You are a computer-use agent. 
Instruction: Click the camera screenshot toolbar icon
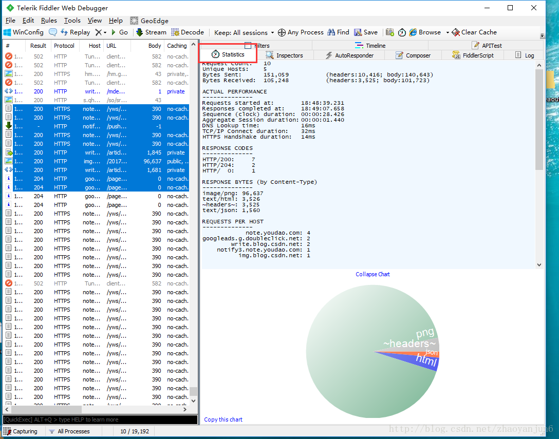(x=390, y=32)
